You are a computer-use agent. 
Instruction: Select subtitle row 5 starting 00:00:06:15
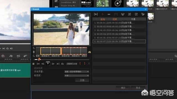[x=119, y=38]
